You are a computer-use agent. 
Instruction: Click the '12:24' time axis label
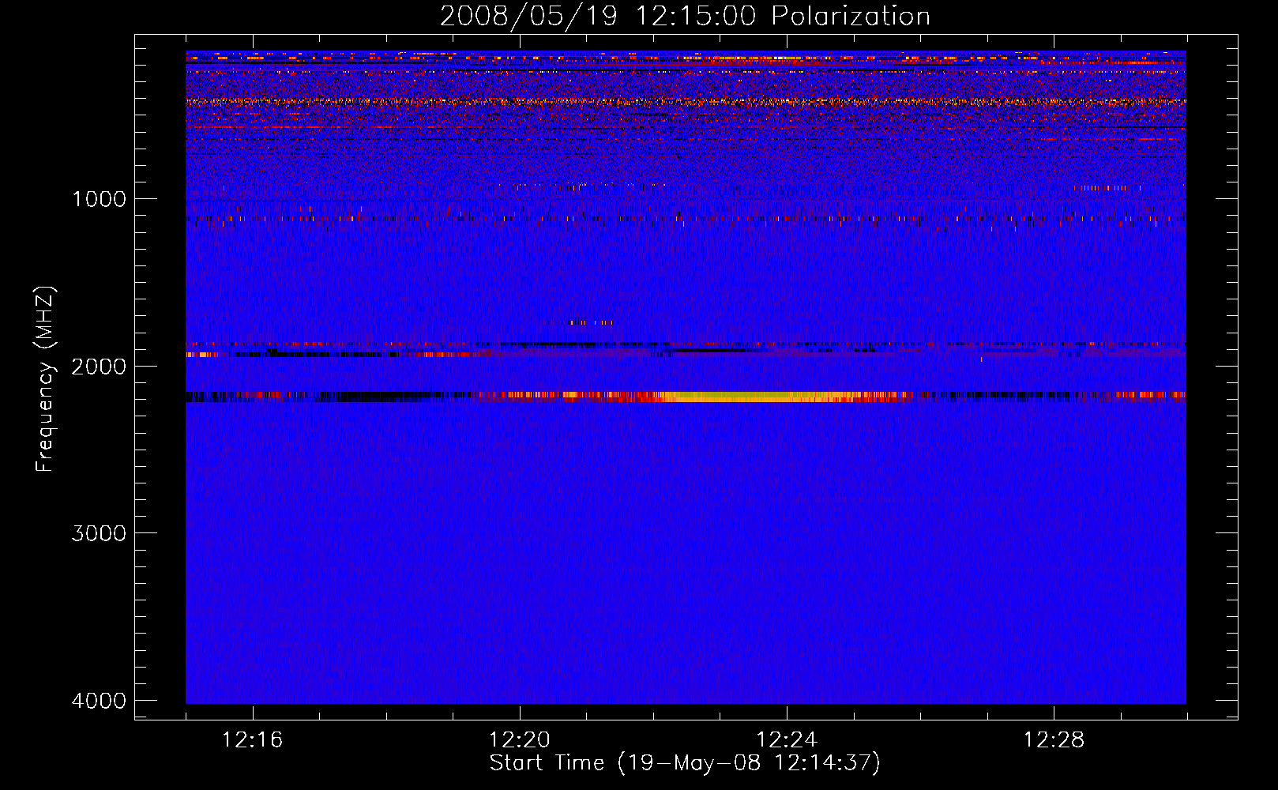[787, 740]
